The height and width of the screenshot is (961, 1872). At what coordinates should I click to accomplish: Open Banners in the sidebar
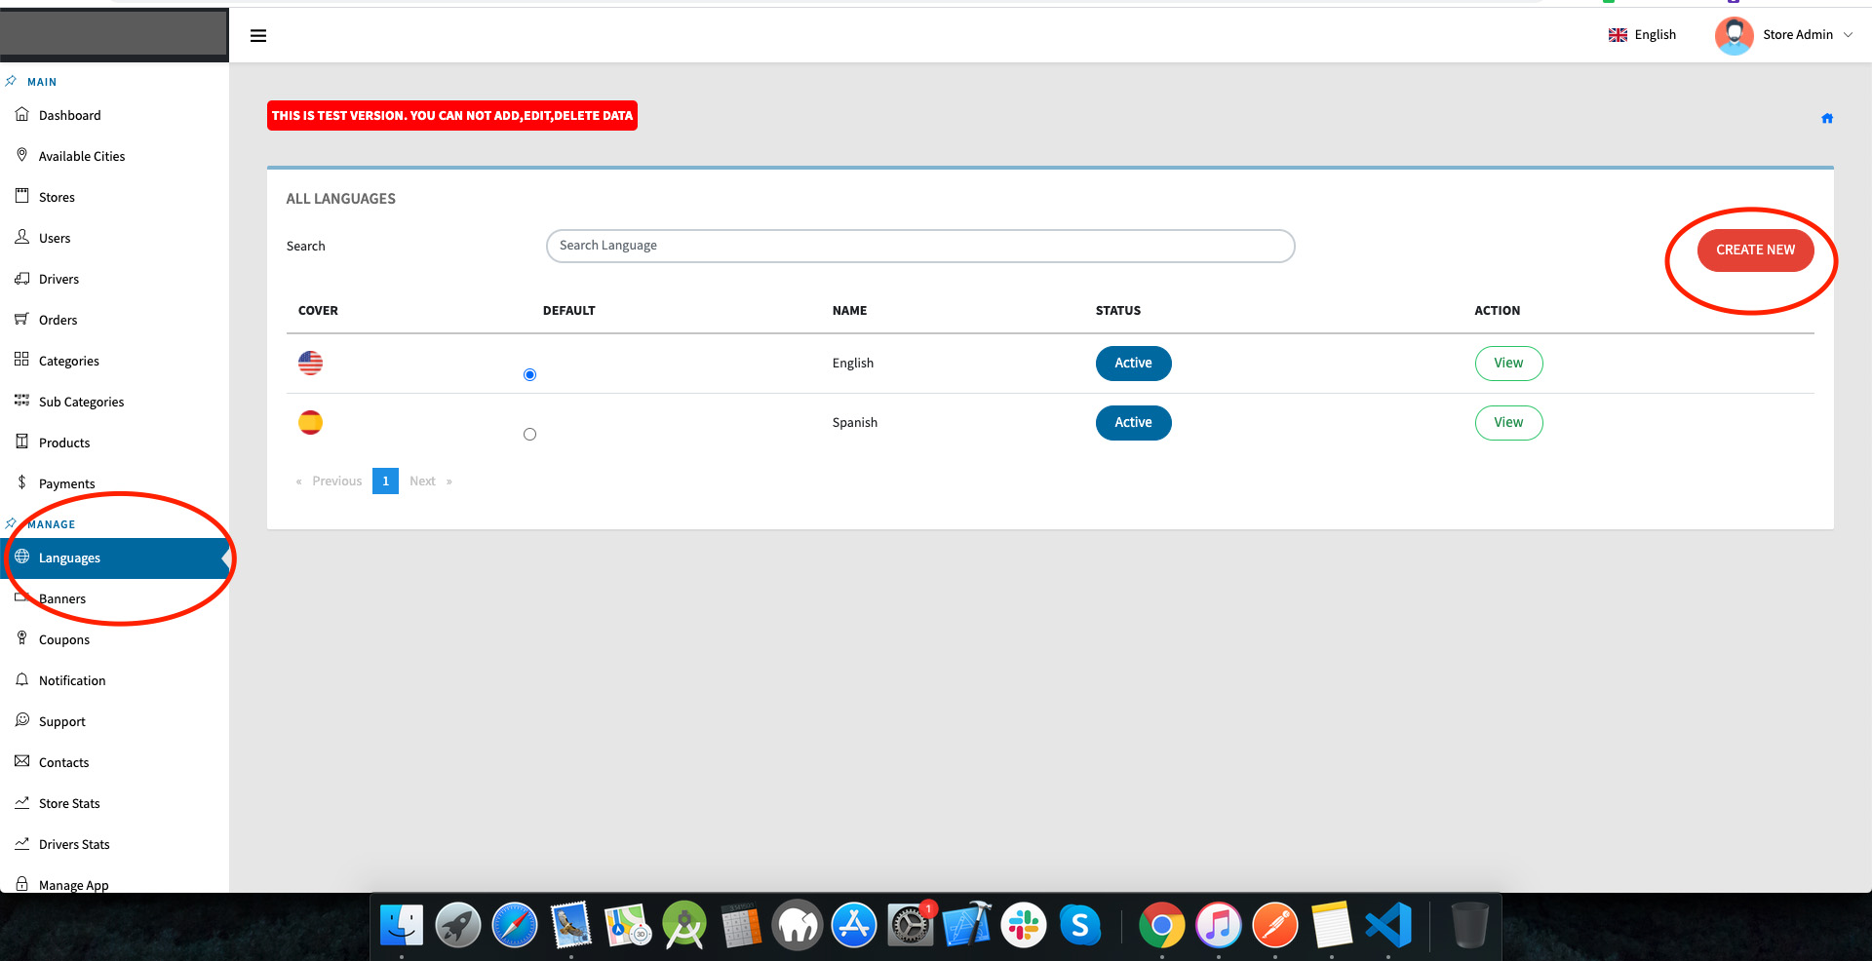pos(62,599)
